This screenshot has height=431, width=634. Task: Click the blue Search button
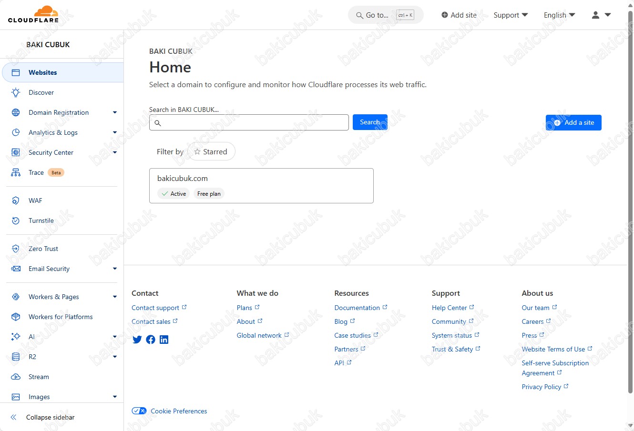370,122
